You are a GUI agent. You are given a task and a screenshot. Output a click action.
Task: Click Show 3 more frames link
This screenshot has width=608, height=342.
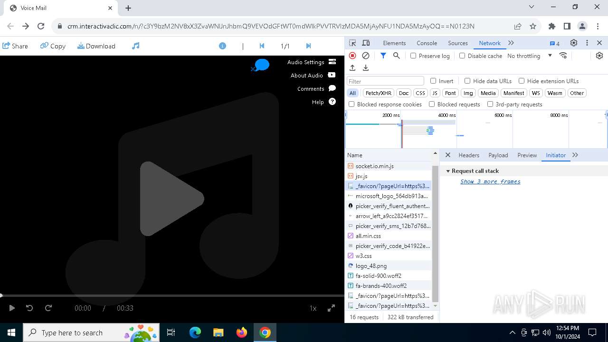[490, 181]
